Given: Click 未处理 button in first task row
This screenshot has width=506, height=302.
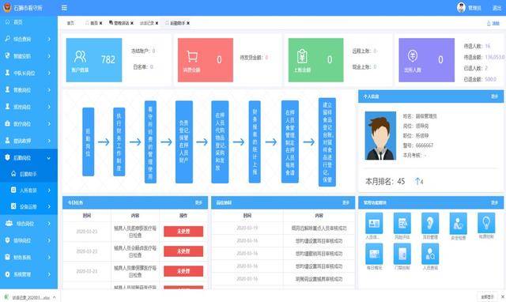Looking at the screenshot, I should click(x=183, y=232).
